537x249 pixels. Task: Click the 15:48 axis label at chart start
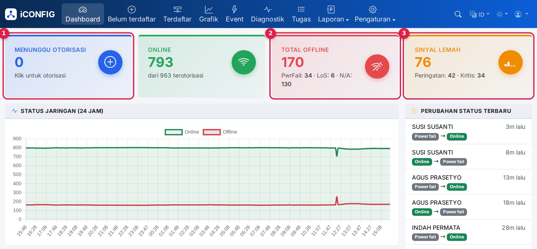coord(22,231)
